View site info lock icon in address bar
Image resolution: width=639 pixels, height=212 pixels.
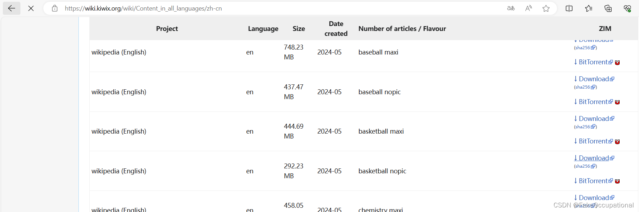click(55, 8)
